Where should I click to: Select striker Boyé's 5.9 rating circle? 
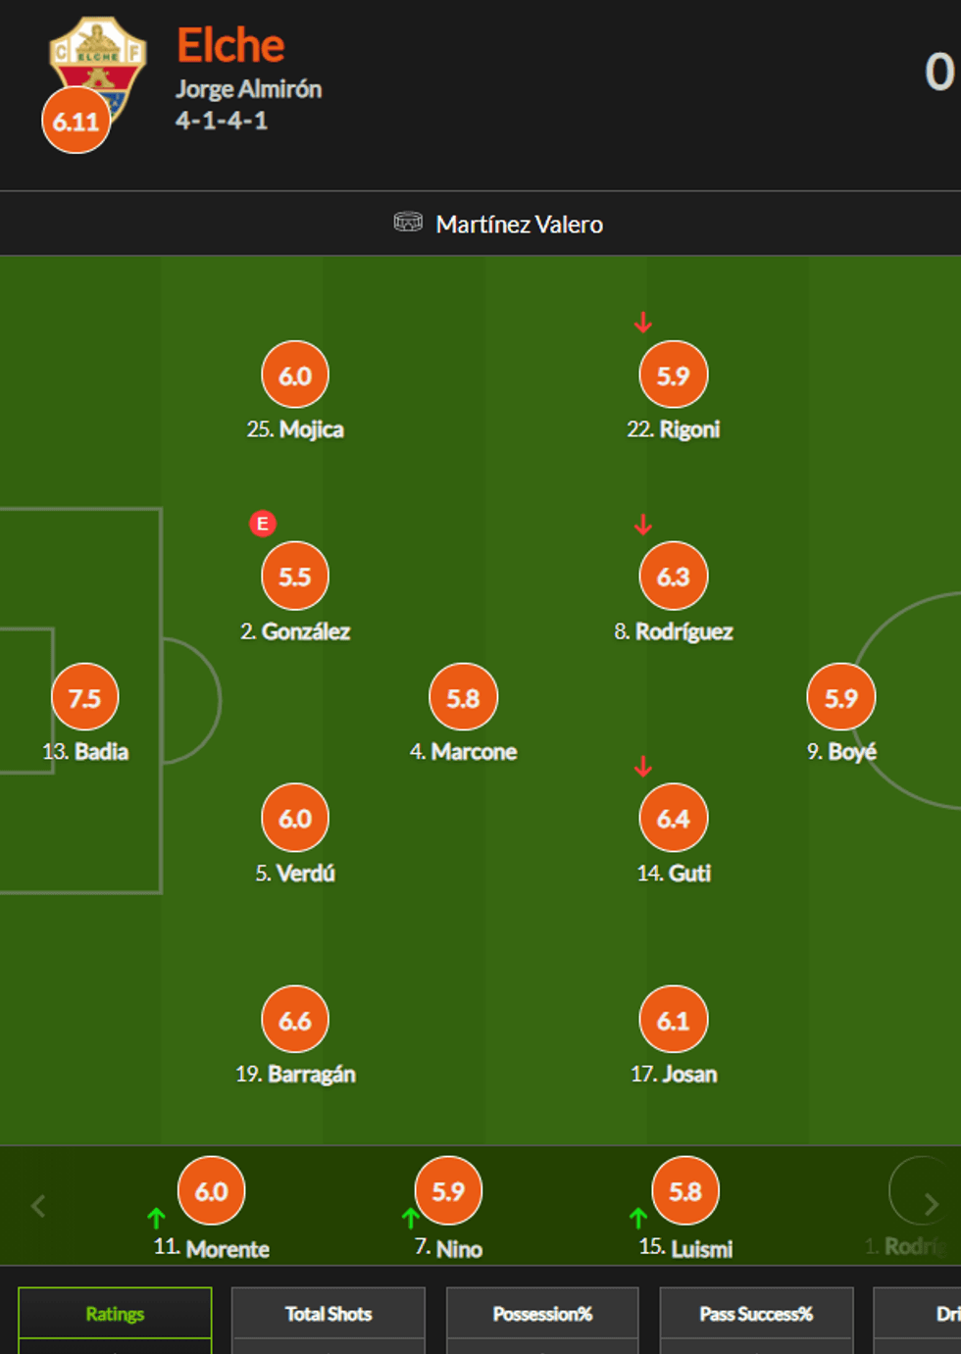coord(841,697)
